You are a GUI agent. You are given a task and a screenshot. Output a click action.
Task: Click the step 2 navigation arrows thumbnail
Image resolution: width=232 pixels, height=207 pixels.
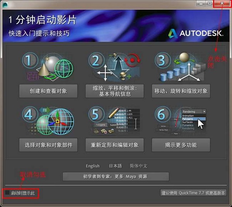pos(114,67)
